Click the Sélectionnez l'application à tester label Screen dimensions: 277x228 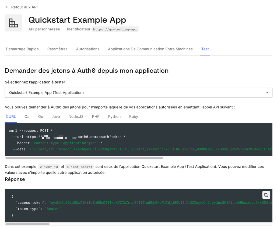pyautogui.click(x=35, y=82)
